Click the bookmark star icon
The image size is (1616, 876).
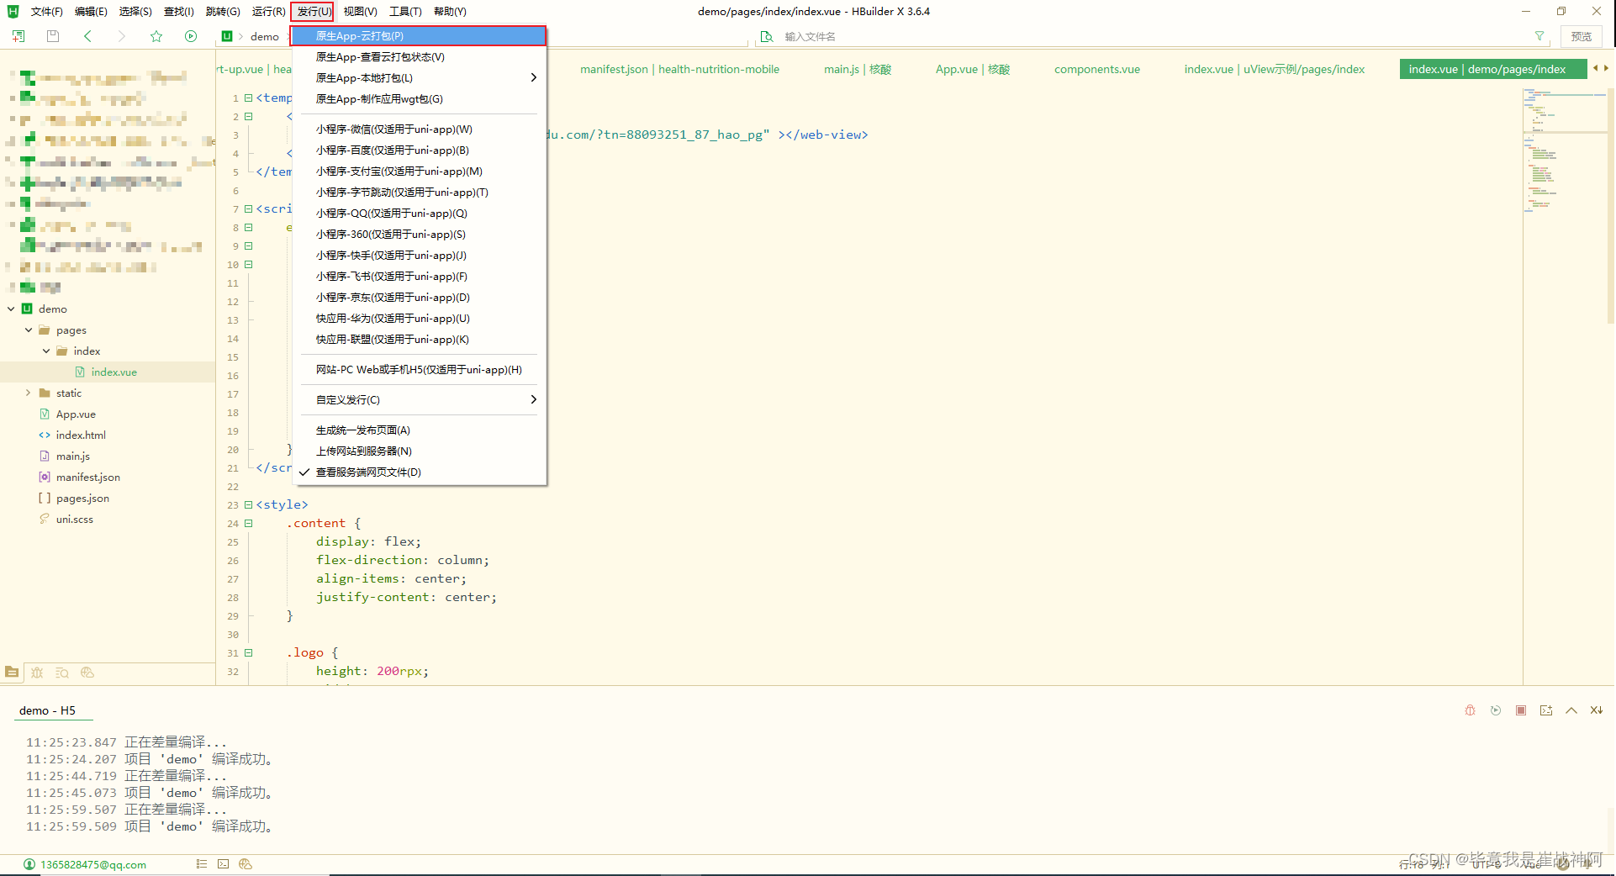156,36
